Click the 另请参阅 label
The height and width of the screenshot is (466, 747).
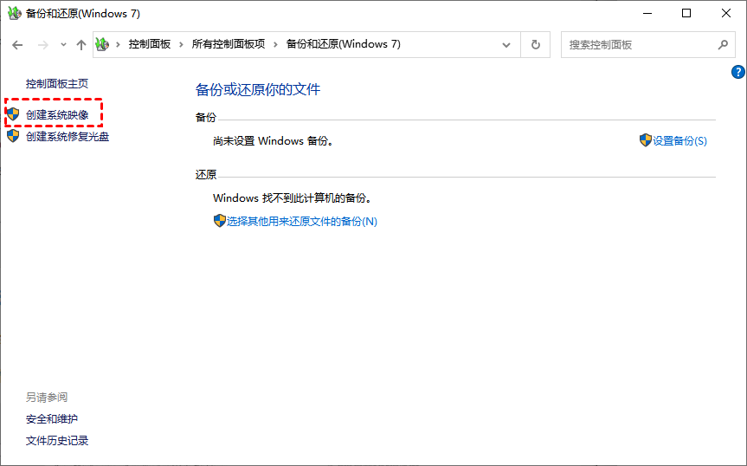[x=46, y=397]
